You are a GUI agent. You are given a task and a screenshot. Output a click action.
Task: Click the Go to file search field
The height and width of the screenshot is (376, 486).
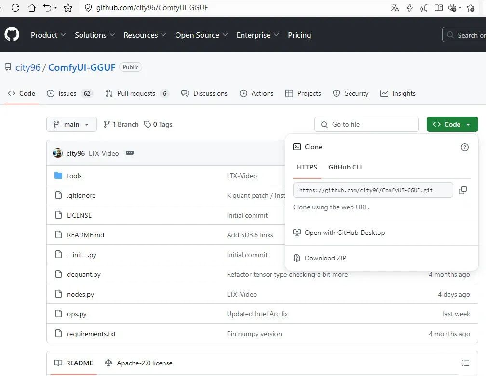pos(366,124)
